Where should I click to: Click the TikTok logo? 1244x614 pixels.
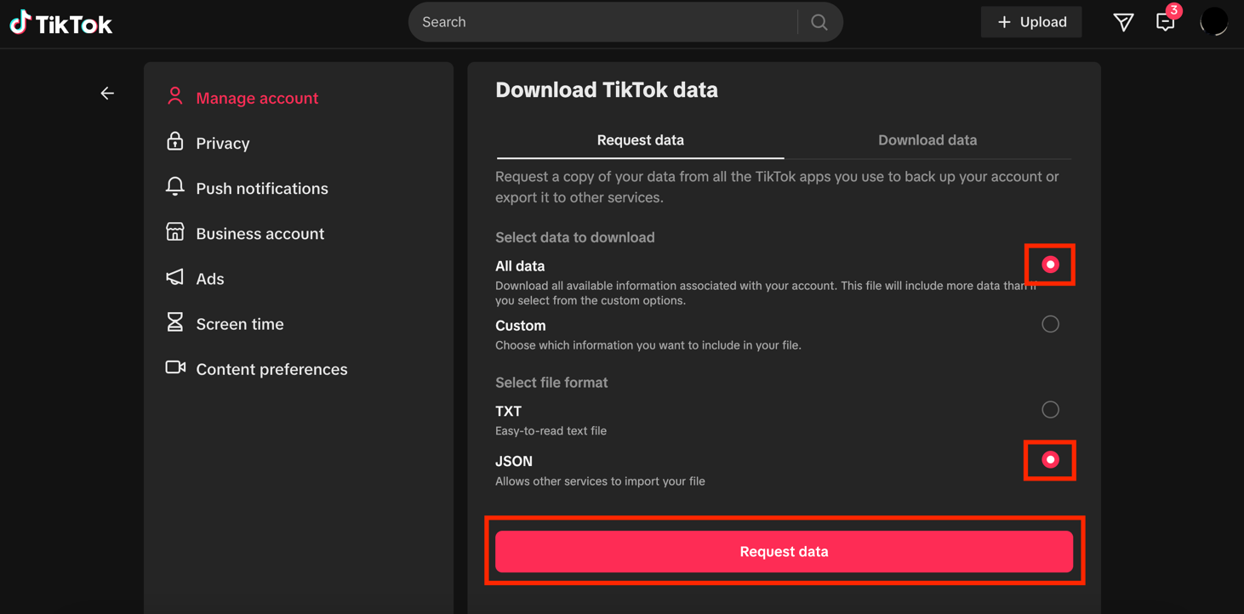tap(60, 22)
